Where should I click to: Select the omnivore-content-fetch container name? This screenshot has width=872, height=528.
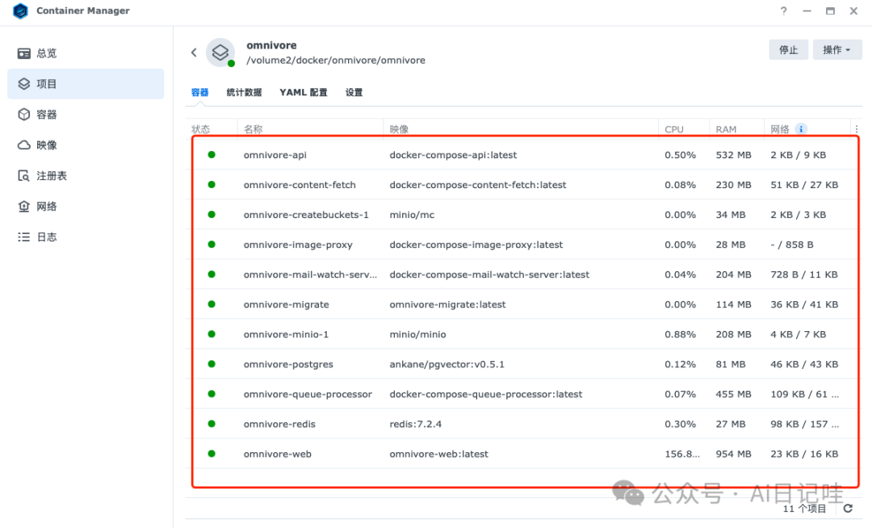[300, 185]
